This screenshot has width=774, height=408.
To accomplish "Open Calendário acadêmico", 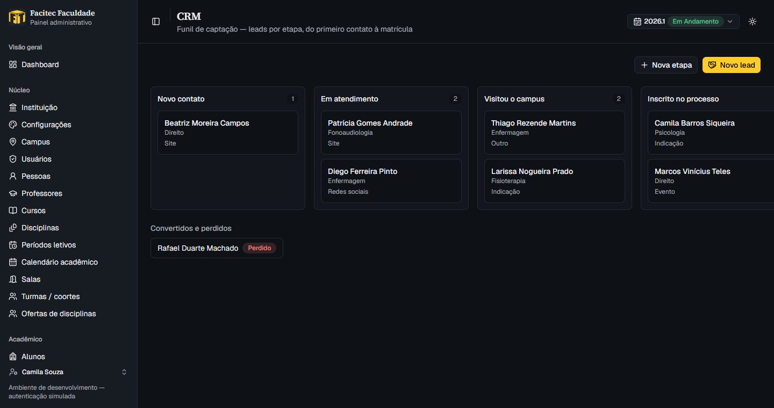I will (68, 262).
